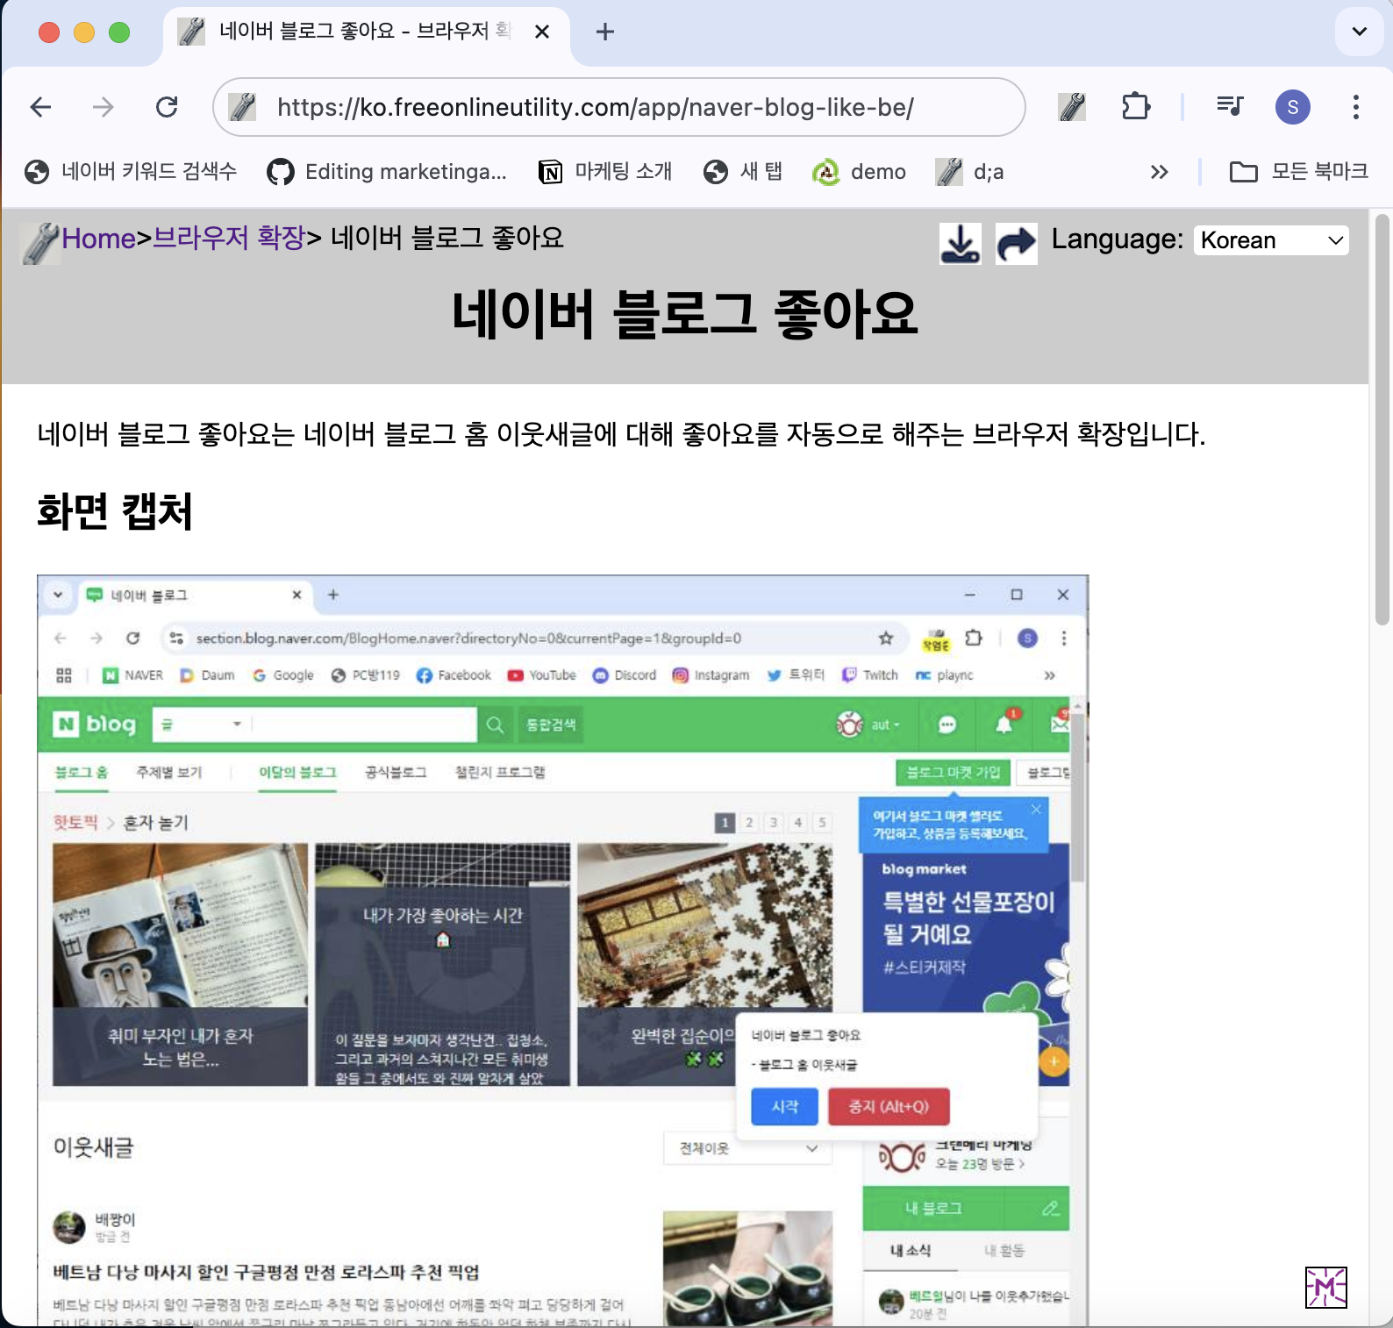The image size is (1393, 1328).
Task: Open the media control playlist icon
Action: [x=1230, y=107]
